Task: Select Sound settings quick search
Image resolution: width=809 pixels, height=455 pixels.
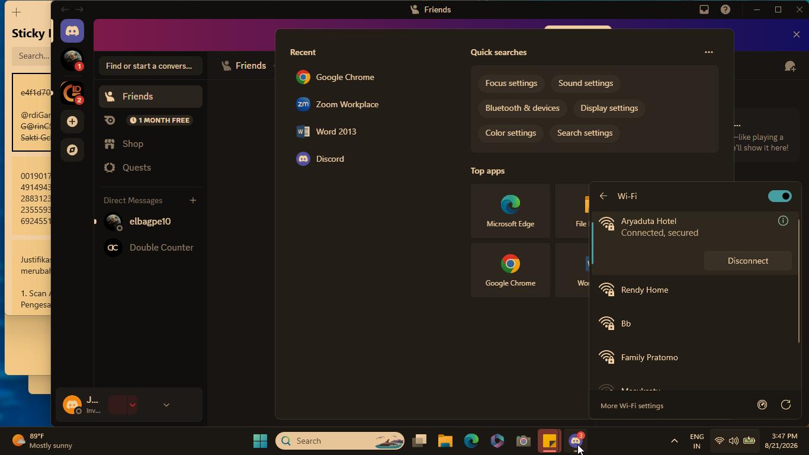Action: point(585,83)
